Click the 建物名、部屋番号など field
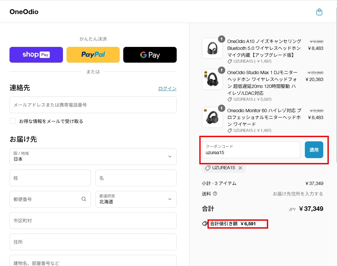 (93, 261)
